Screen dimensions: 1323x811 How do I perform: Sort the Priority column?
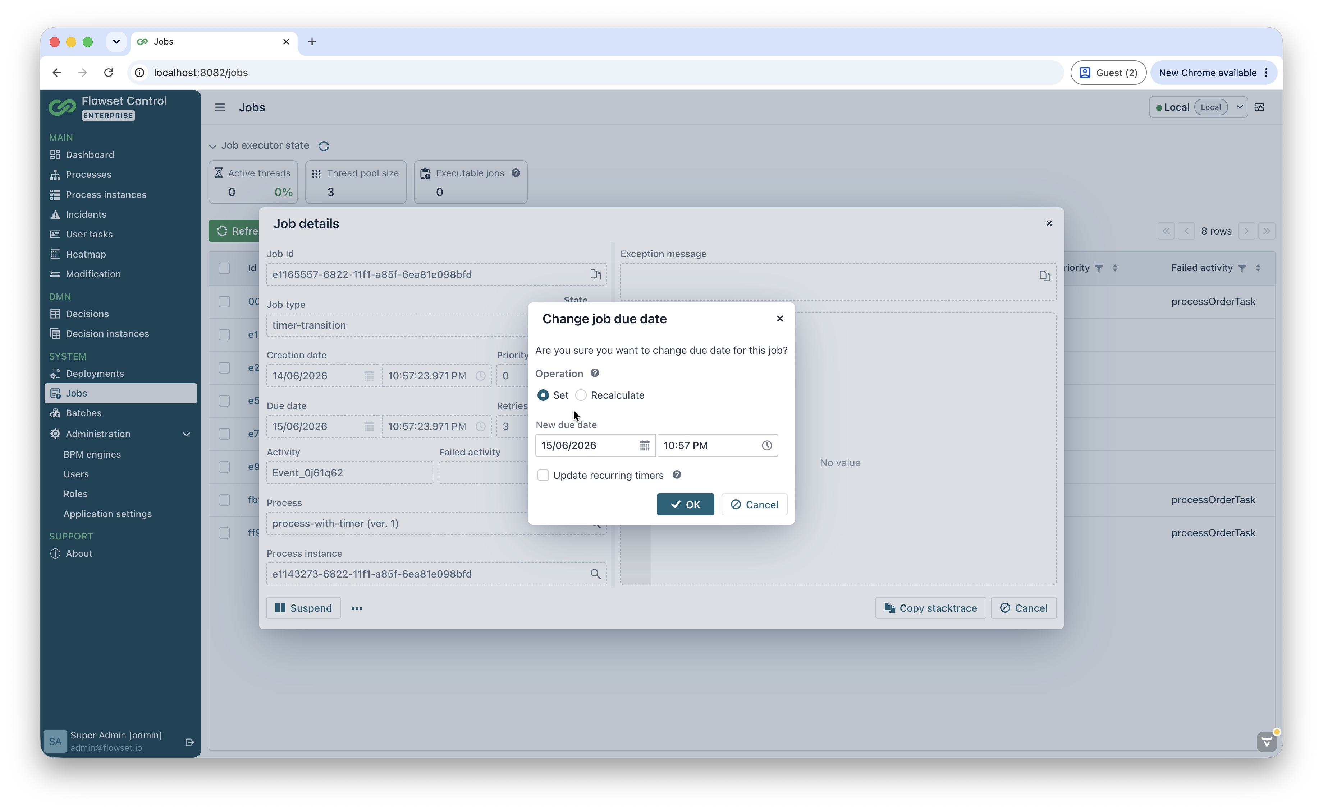point(1115,268)
